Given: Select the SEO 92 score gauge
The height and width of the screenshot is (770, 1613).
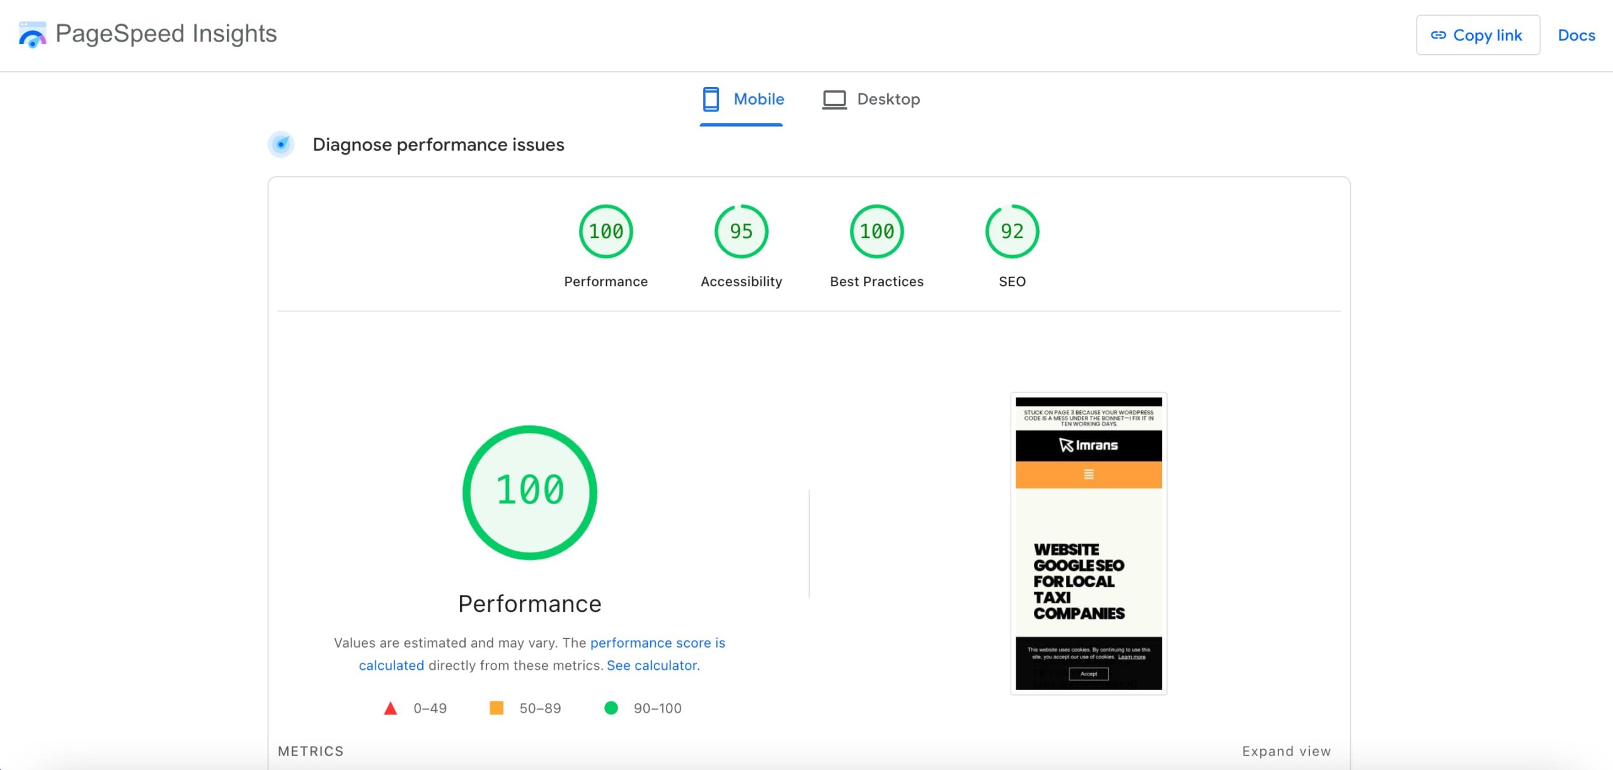Looking at the screenshot, I should (1012, 231).
